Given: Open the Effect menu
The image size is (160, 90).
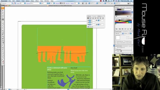Looking at the screenshot, I should (x=37, y=1).
